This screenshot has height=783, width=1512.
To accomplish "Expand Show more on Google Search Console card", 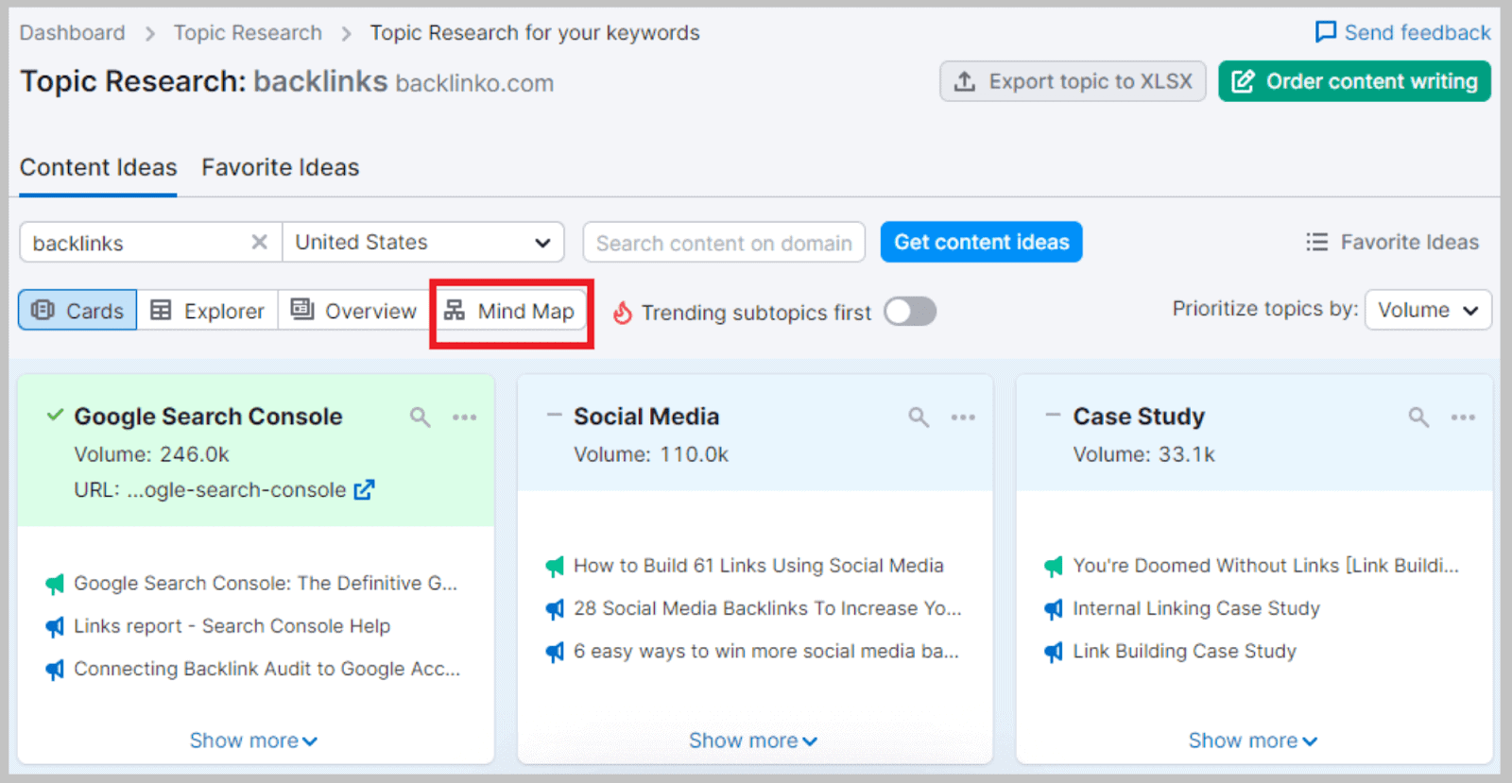I will coord(253,740).
